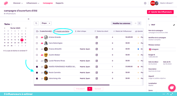177x96 pixels.
Task: Click Ariana Grande profile photo
Action: pyautogui.click(x=46, y=37)
